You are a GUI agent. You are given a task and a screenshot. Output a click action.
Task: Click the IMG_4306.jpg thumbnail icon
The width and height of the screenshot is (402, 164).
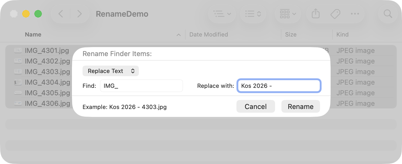point(18,103)
